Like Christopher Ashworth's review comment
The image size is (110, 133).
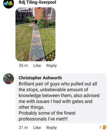pyautogui.click(x=37, y=128)
